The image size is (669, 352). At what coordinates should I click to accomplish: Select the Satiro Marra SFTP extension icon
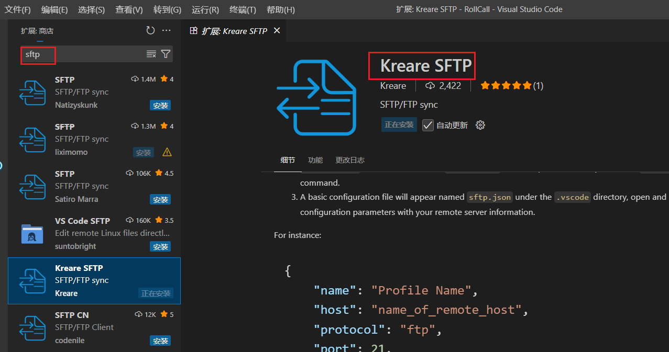coord(32,186)
